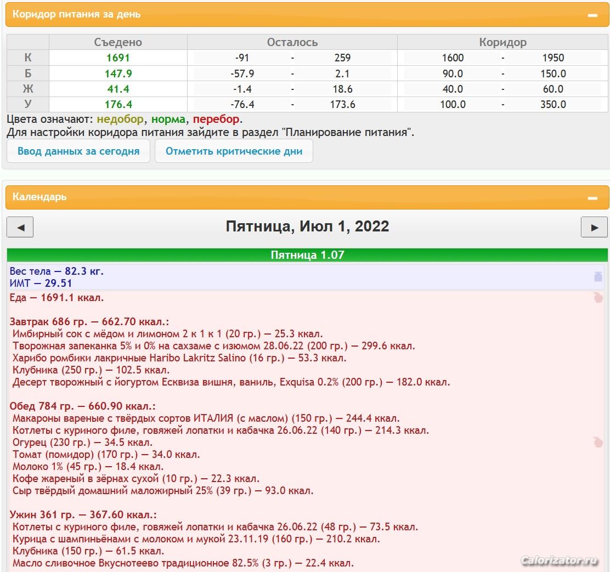
Task: Click the Клубника (250 гр.) breakfast item
Action: 91,370
